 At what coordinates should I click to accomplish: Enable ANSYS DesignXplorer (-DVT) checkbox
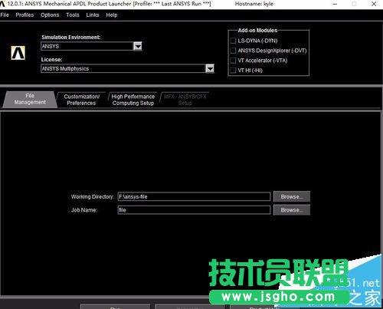[233, 51]
